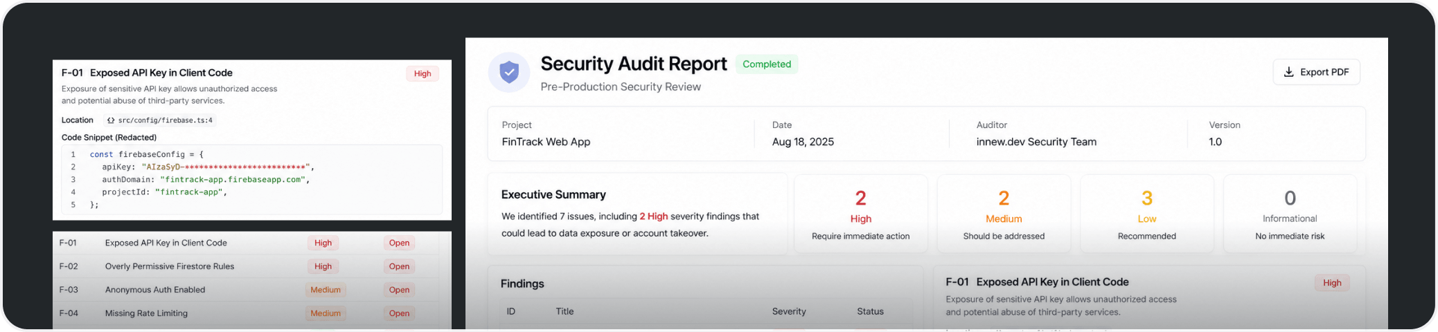This screenshot has height=332, width=1438.
Task: Click the Findings heading
Action: pos(522,284)
